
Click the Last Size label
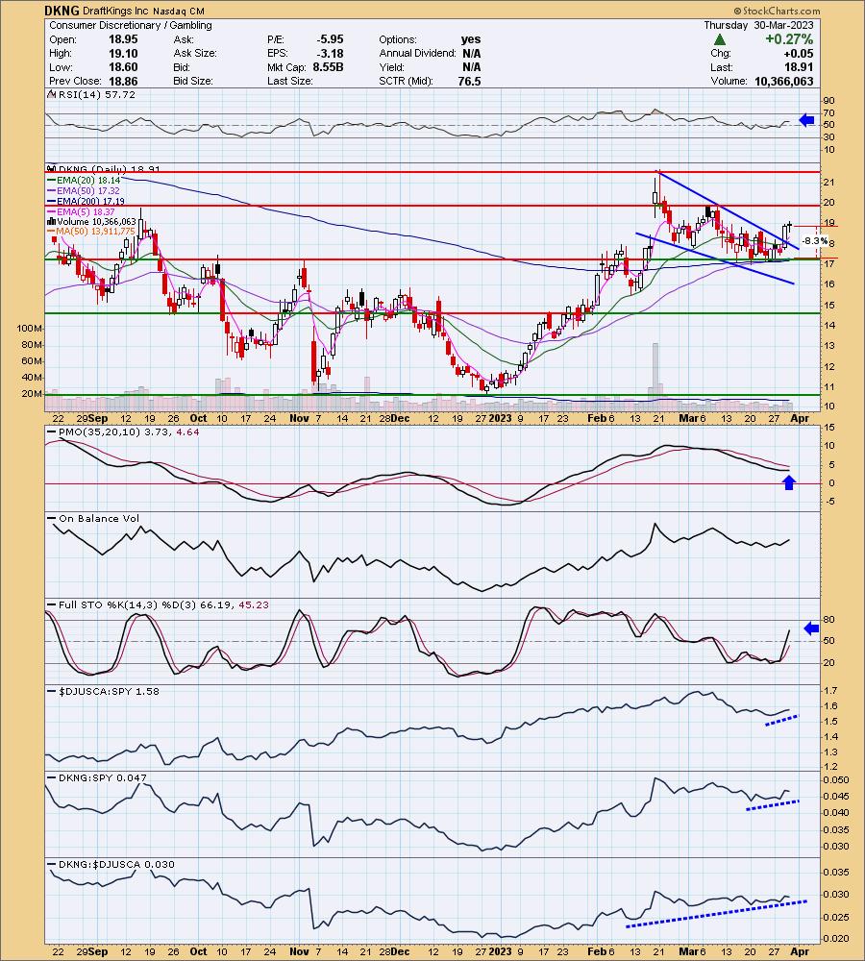pos(290,82)
